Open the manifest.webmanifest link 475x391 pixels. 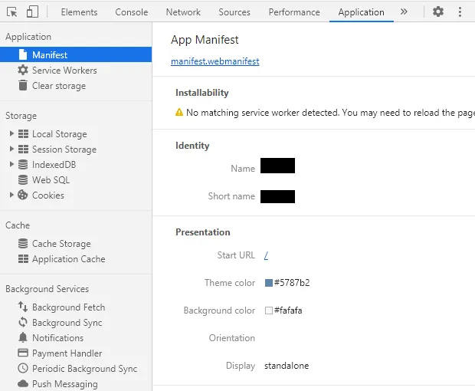click(x=215, y=61)
